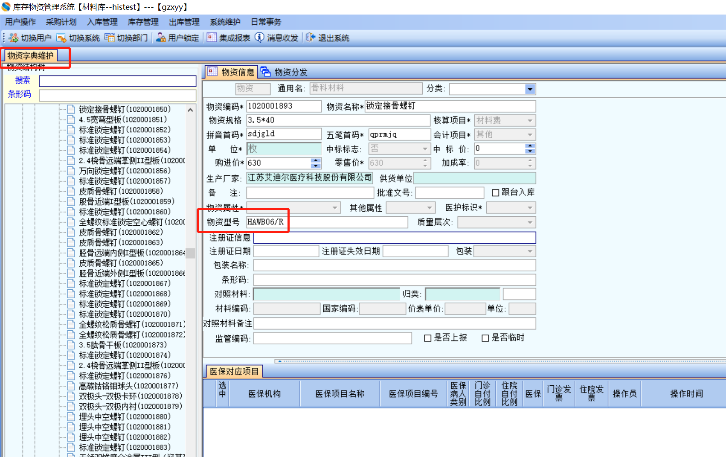
Task: Expand the 其他属性 dropdown
Action: click(430, 208)
